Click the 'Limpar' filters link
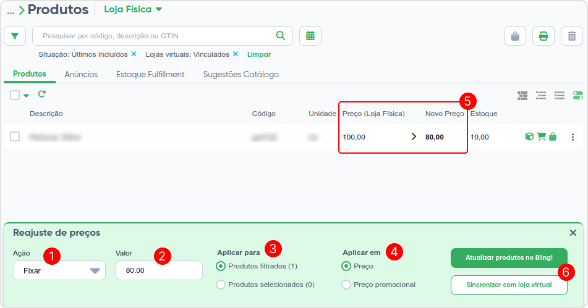Viewport: 588px width, 308px height. 258,55
